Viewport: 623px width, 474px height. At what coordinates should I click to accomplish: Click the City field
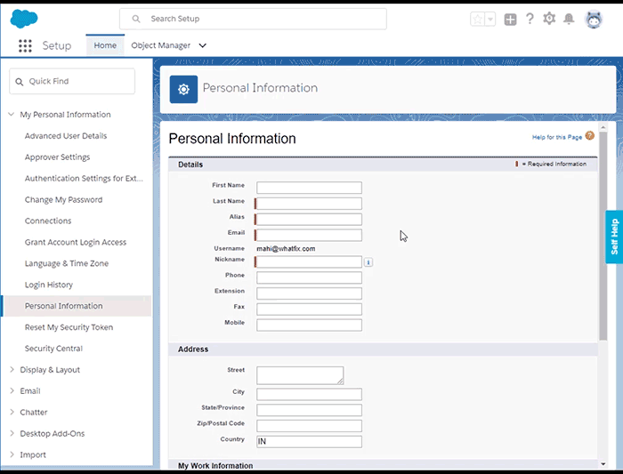(x=309, y=394)
